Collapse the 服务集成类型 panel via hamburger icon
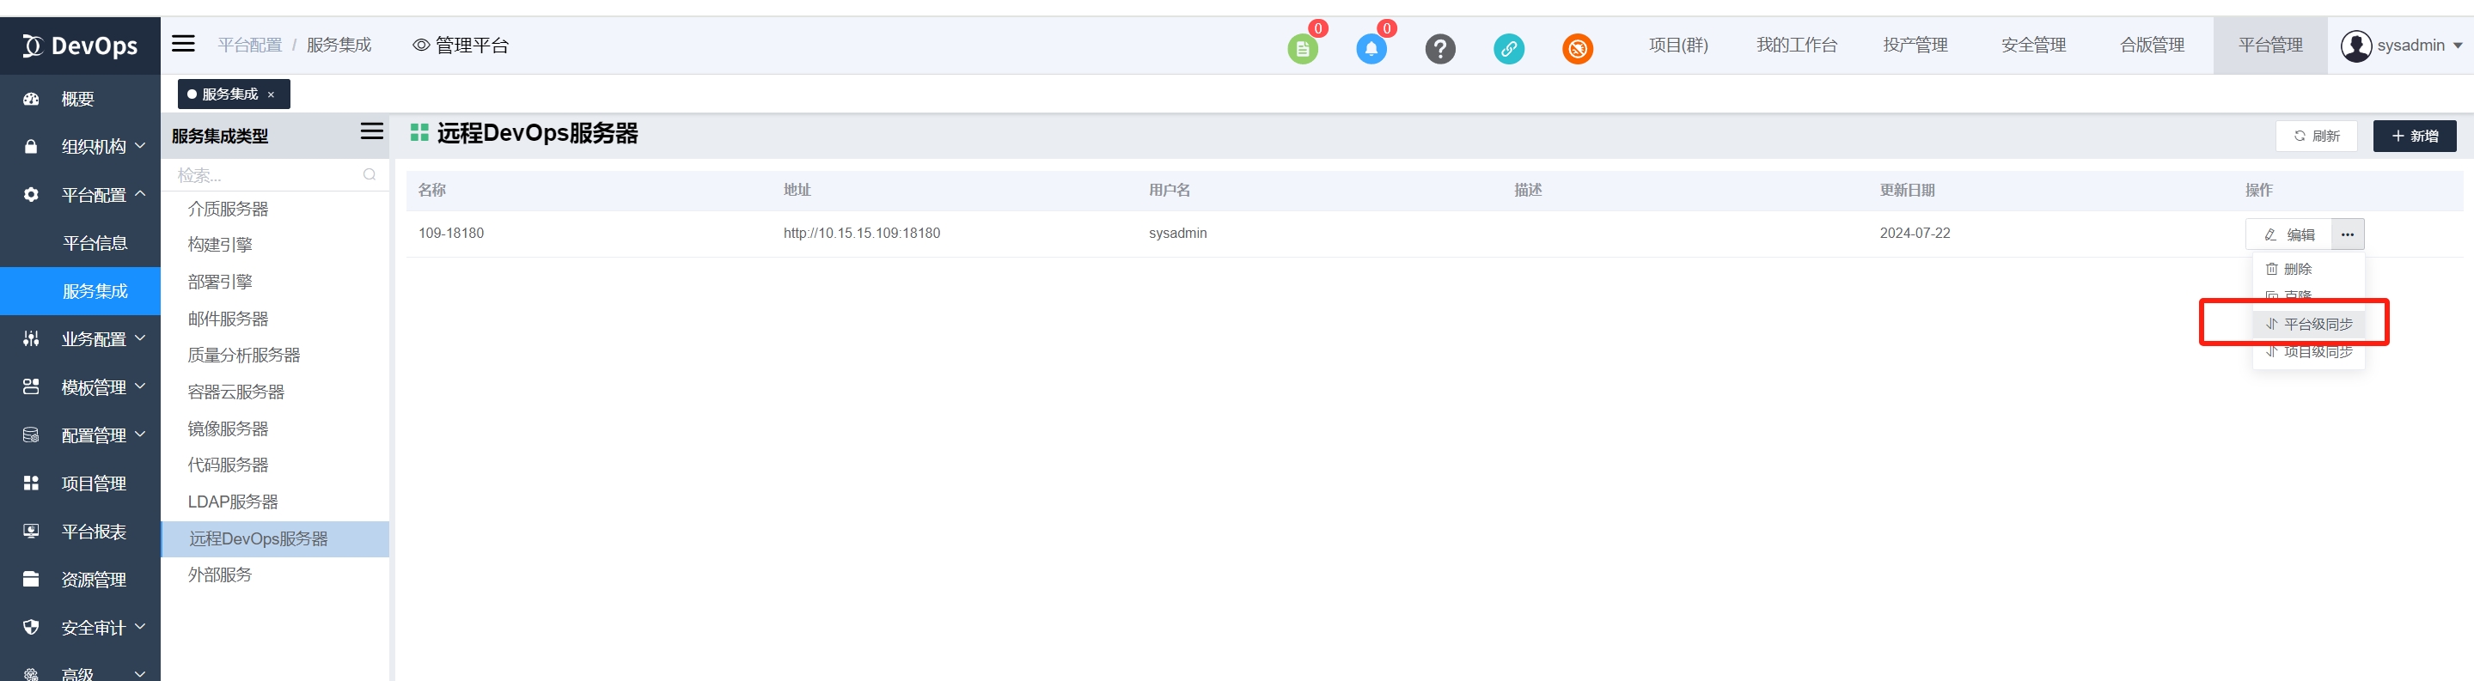2474x681 pixels. 372,131
